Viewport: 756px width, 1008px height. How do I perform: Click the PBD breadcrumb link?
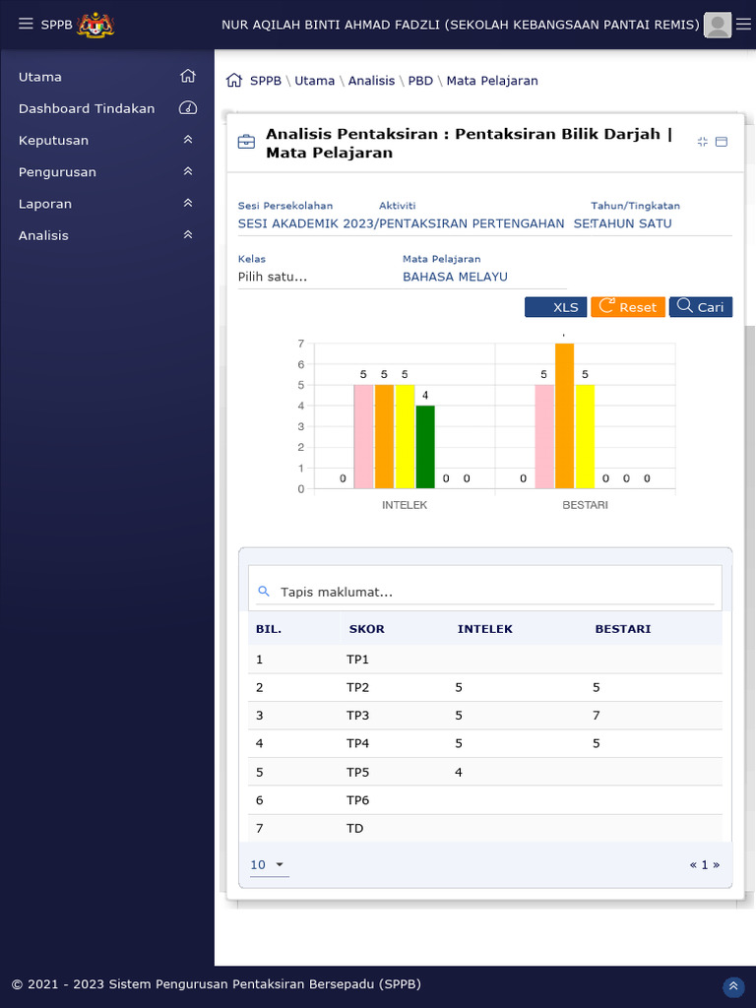coord(420,81)
